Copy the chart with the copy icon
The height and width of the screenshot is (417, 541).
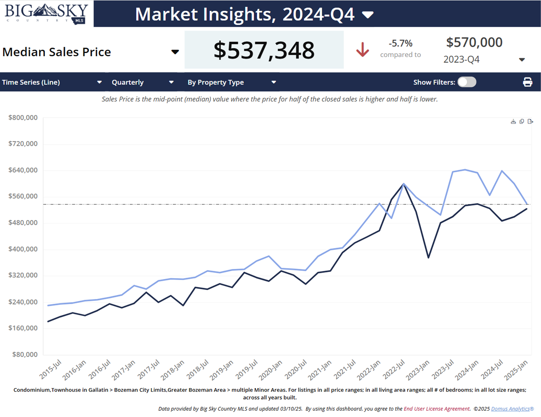[522, 121]
